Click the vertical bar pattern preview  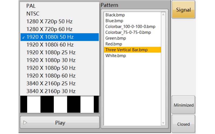(60, 104)
